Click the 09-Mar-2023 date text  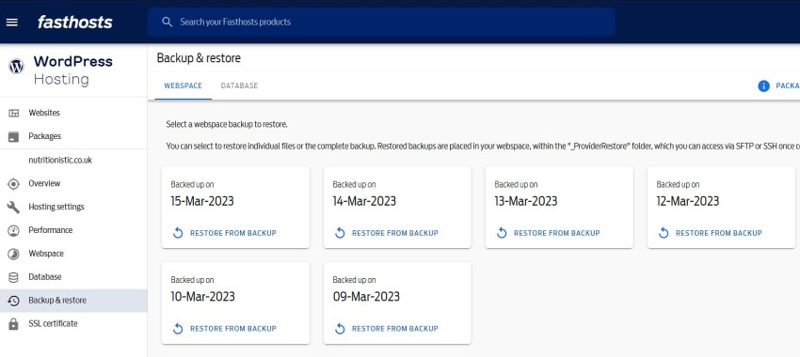click(x=366, y=296)
